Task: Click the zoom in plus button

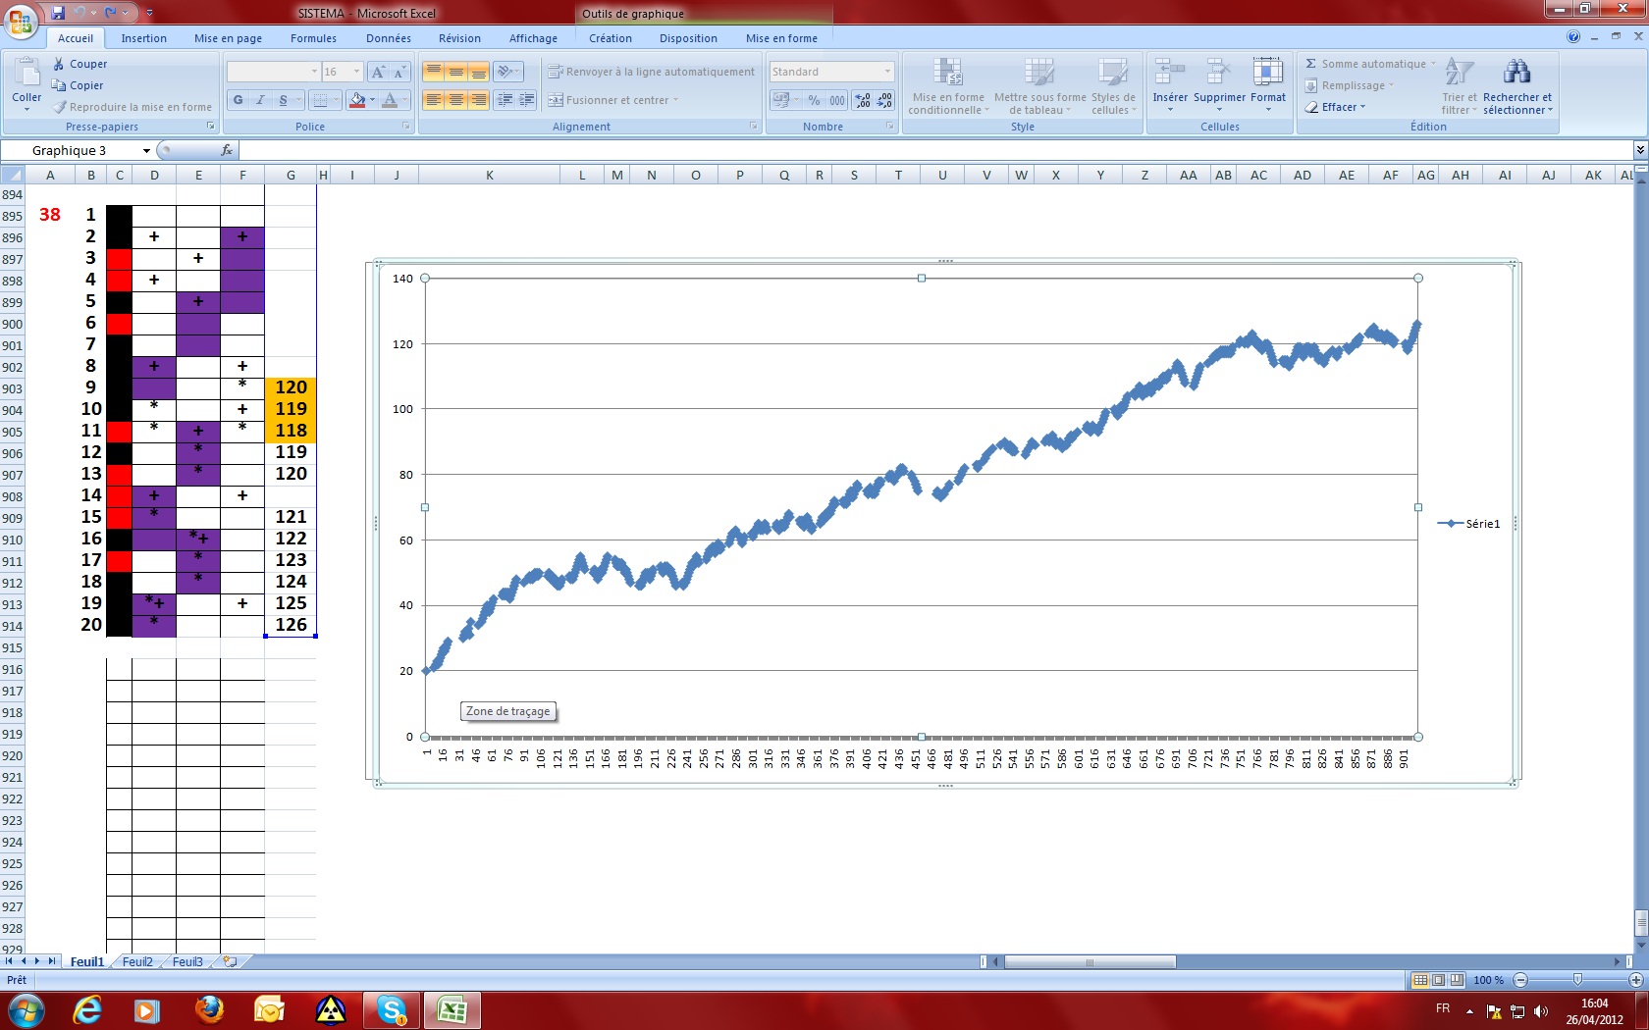Action: click(1635, 980)
